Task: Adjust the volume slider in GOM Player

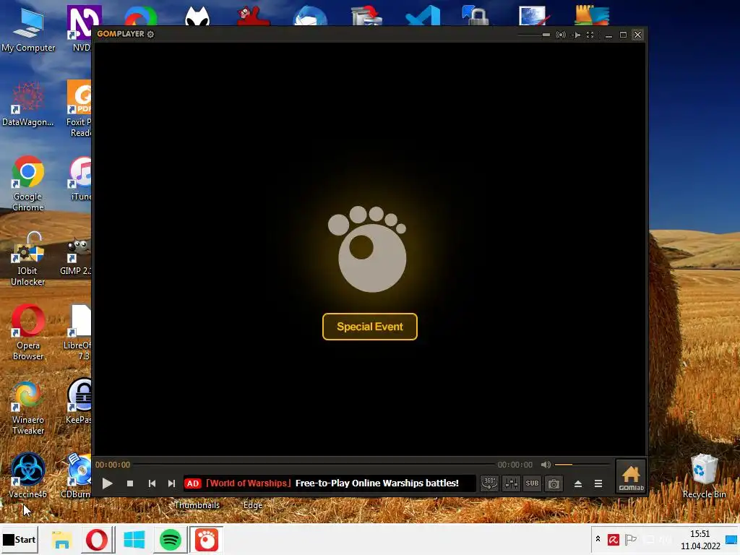Action: (x=582, y=465)
